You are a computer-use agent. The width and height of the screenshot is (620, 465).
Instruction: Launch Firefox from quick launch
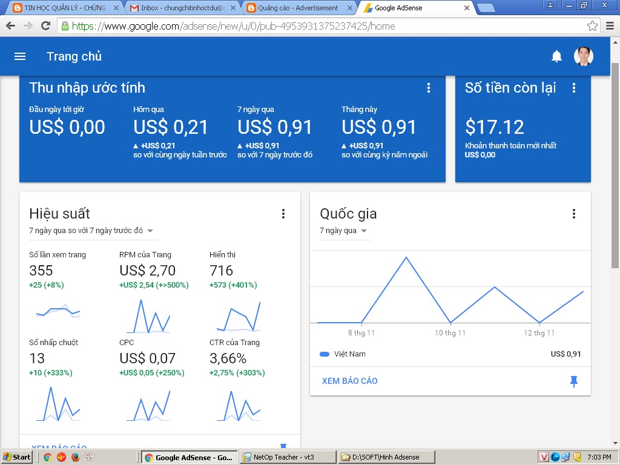pos(76,458)
